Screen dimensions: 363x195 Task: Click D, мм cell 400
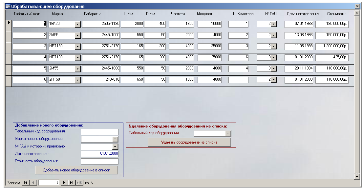tap(155, 24)
